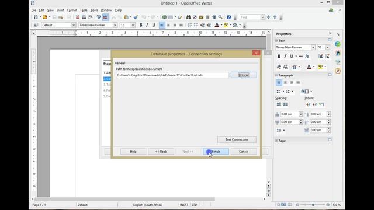Select Centered alignment in formatting toolbar

click(168, 25)
